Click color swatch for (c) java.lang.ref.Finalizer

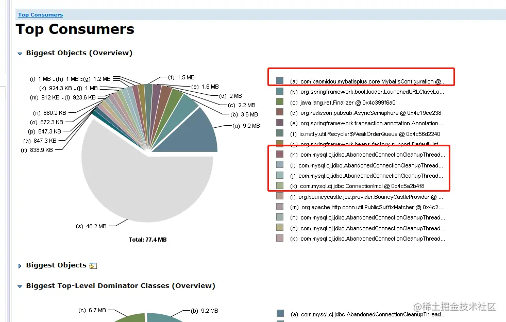(x=280, y=101)
